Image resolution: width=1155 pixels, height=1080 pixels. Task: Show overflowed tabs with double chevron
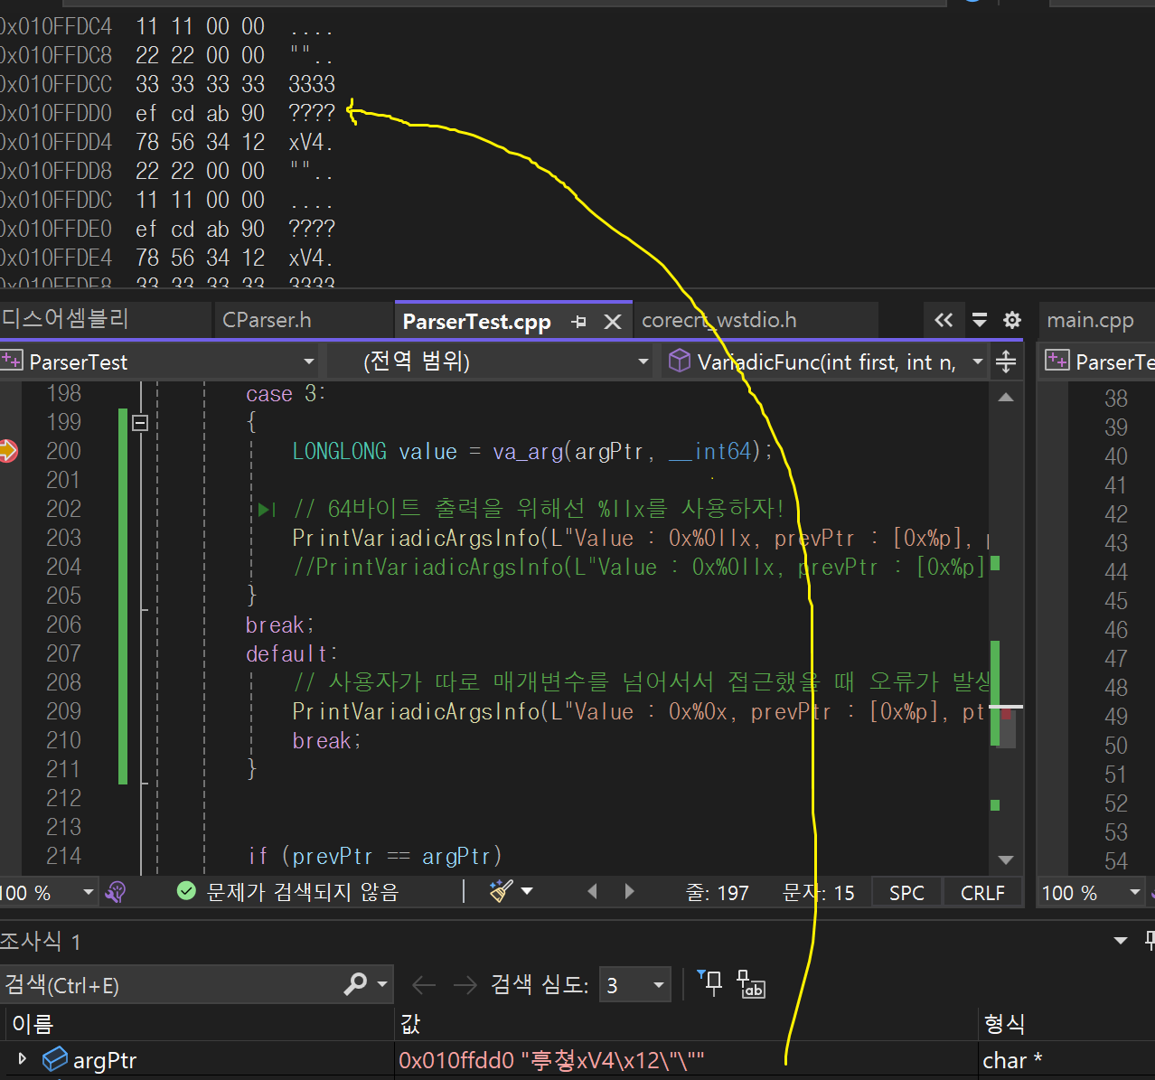[944, 320]
